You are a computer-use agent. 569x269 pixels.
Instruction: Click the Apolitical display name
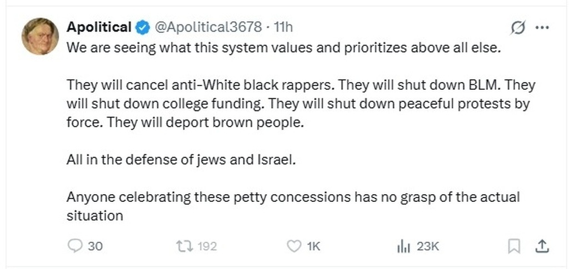click(x=99, y=27)
